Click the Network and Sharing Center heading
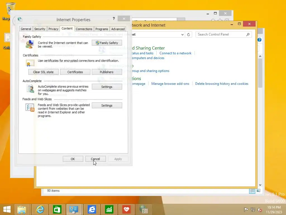 (x=137, y=48)
